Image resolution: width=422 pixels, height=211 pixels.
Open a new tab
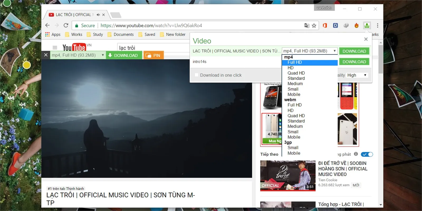(116, 15)
